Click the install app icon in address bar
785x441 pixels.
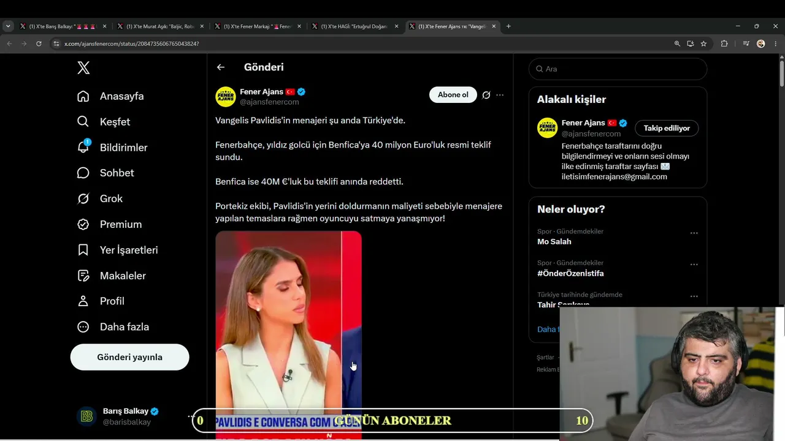click(x=690, y=43)
